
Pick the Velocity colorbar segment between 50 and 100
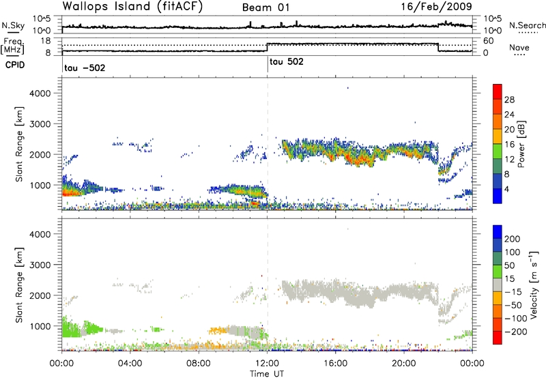498,259
